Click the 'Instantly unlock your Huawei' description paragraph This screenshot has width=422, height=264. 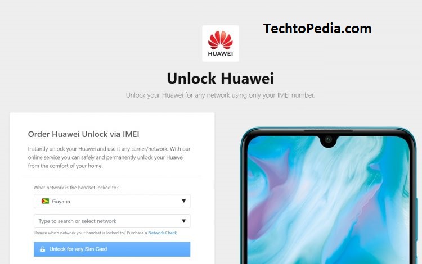(x=109, y=157)
